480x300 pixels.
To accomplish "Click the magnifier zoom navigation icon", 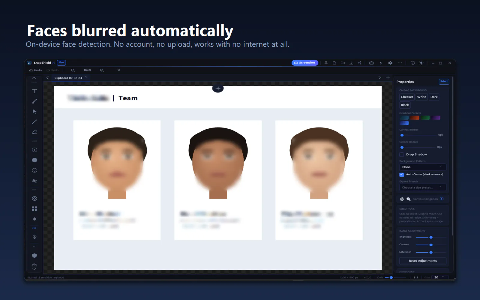I will point(408,199).
